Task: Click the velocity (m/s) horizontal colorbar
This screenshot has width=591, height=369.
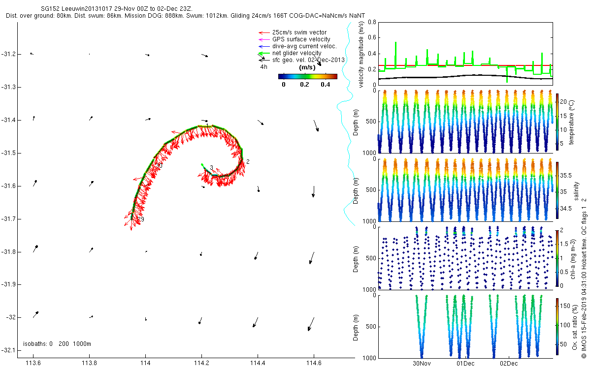Action: 308,76
